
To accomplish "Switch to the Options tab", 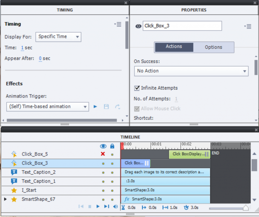I will [213, 47].
